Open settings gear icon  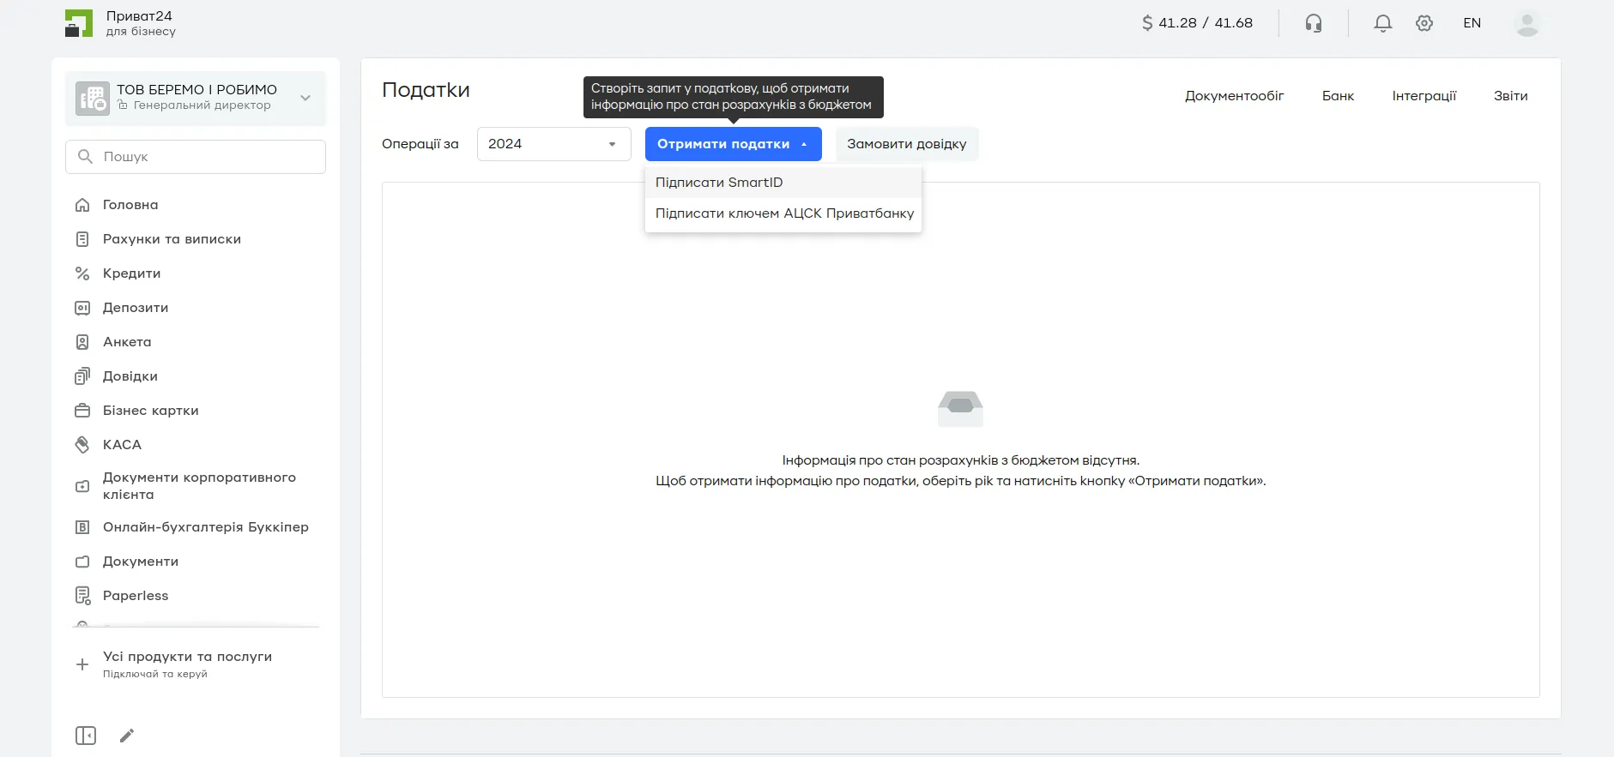tap(1424, 23)
